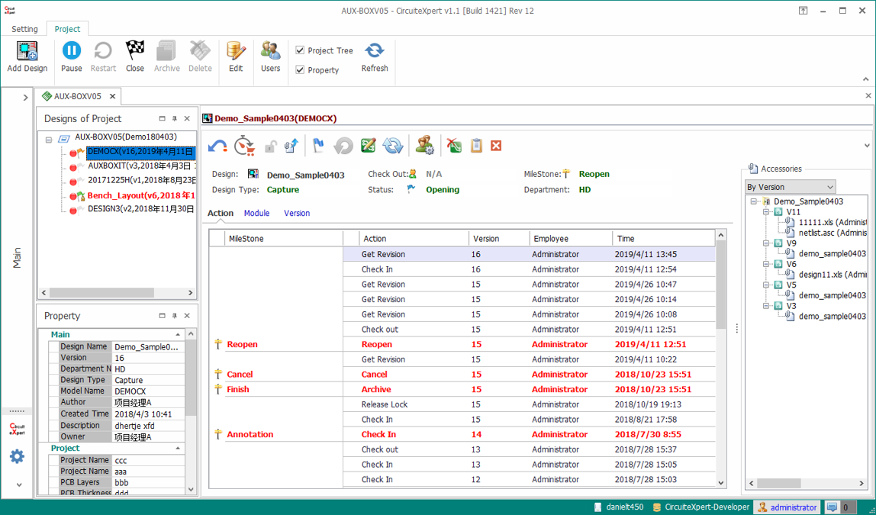Screen dimensions: 876x515
Task: Collapse the ribbon with the up chevron
Action: [x=865, y=79]
